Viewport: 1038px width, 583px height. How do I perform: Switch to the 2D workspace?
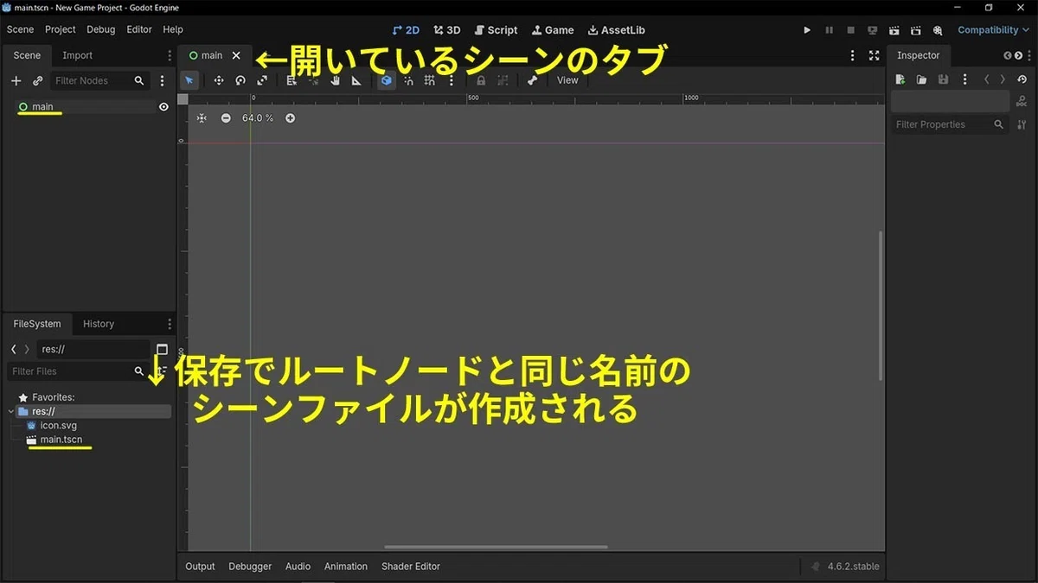coord(406,30)
